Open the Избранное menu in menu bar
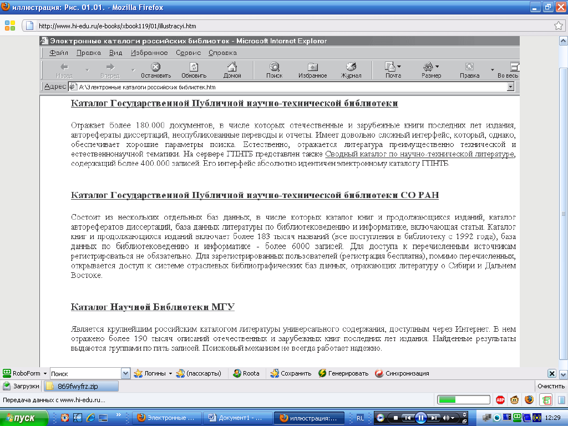Image resolution: width=568 pixels, height=426 pixels. (149, 53)
